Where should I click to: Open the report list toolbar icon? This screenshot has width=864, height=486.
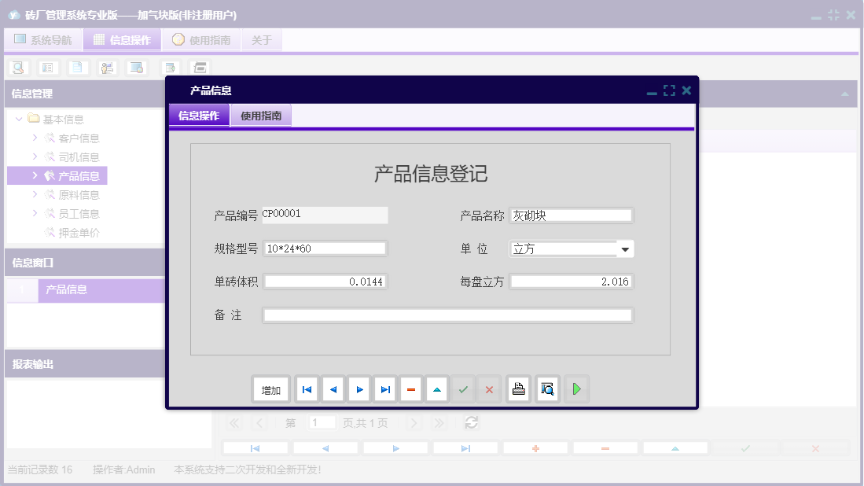click(x=47, y=68)
